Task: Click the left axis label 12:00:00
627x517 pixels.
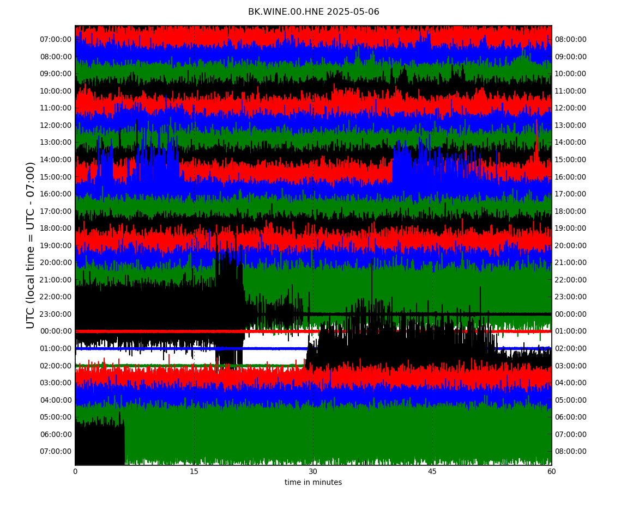Action: point(56,125)
